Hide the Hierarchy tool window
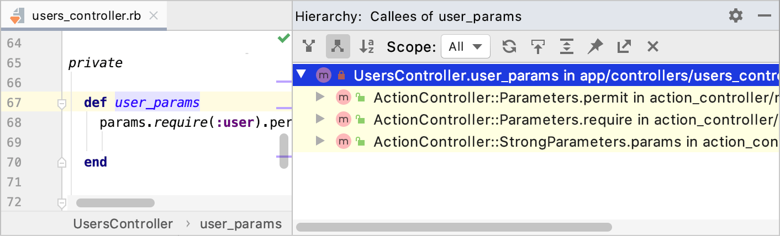Screen dimensions: 780x236 pyautogui.click(x=765, y=15)
